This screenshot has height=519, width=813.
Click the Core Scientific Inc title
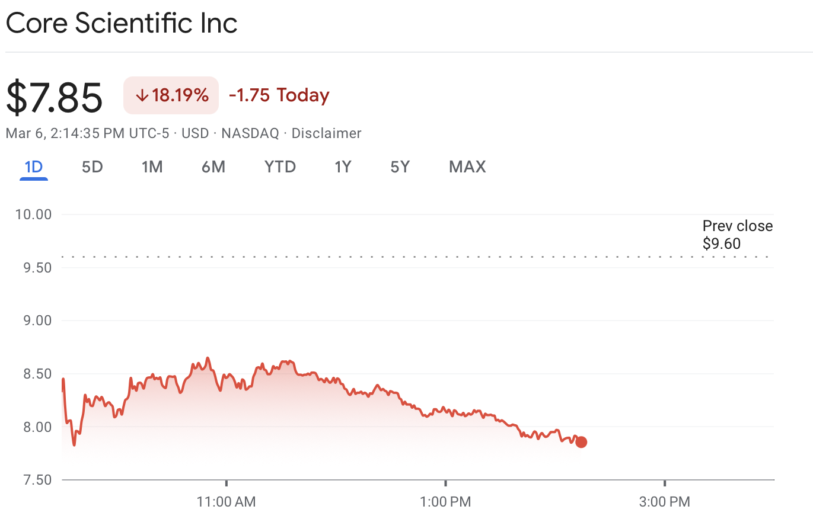coord(122,24)
